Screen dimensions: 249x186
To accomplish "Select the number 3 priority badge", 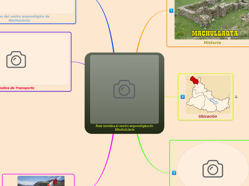I will pyautogui.click(x=174, y=173).
